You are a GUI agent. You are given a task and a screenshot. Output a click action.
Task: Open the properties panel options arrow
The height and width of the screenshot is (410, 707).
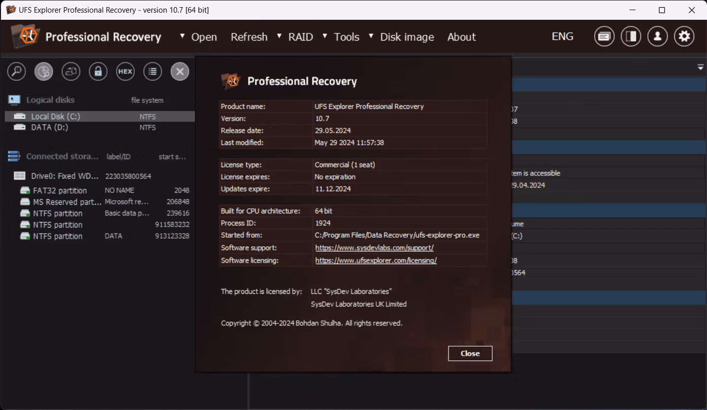tap(701, 67)
